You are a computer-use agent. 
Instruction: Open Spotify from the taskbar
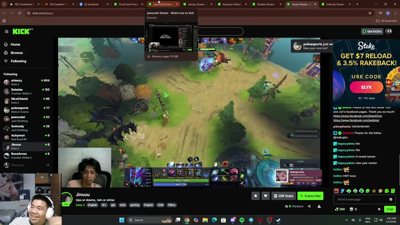tap(242, 220)
